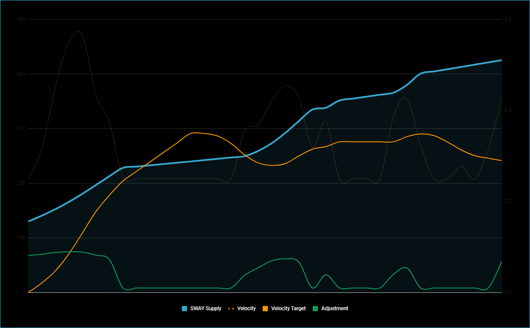Click the right end of green Adjustment line
The height and width of the screenshot is (328, 530).
pos(501,262)
